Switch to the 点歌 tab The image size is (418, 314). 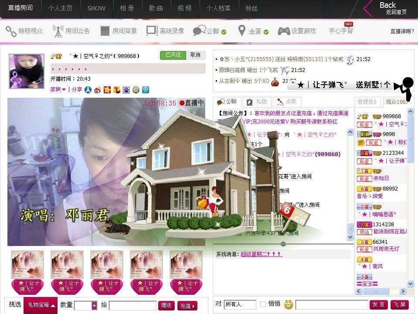287,102
